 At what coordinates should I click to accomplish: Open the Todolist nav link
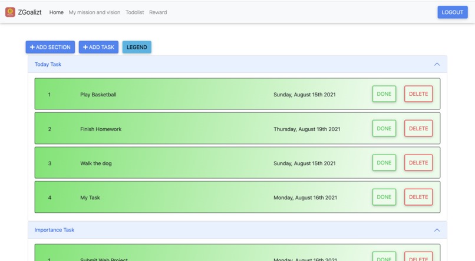click(134, 12)
